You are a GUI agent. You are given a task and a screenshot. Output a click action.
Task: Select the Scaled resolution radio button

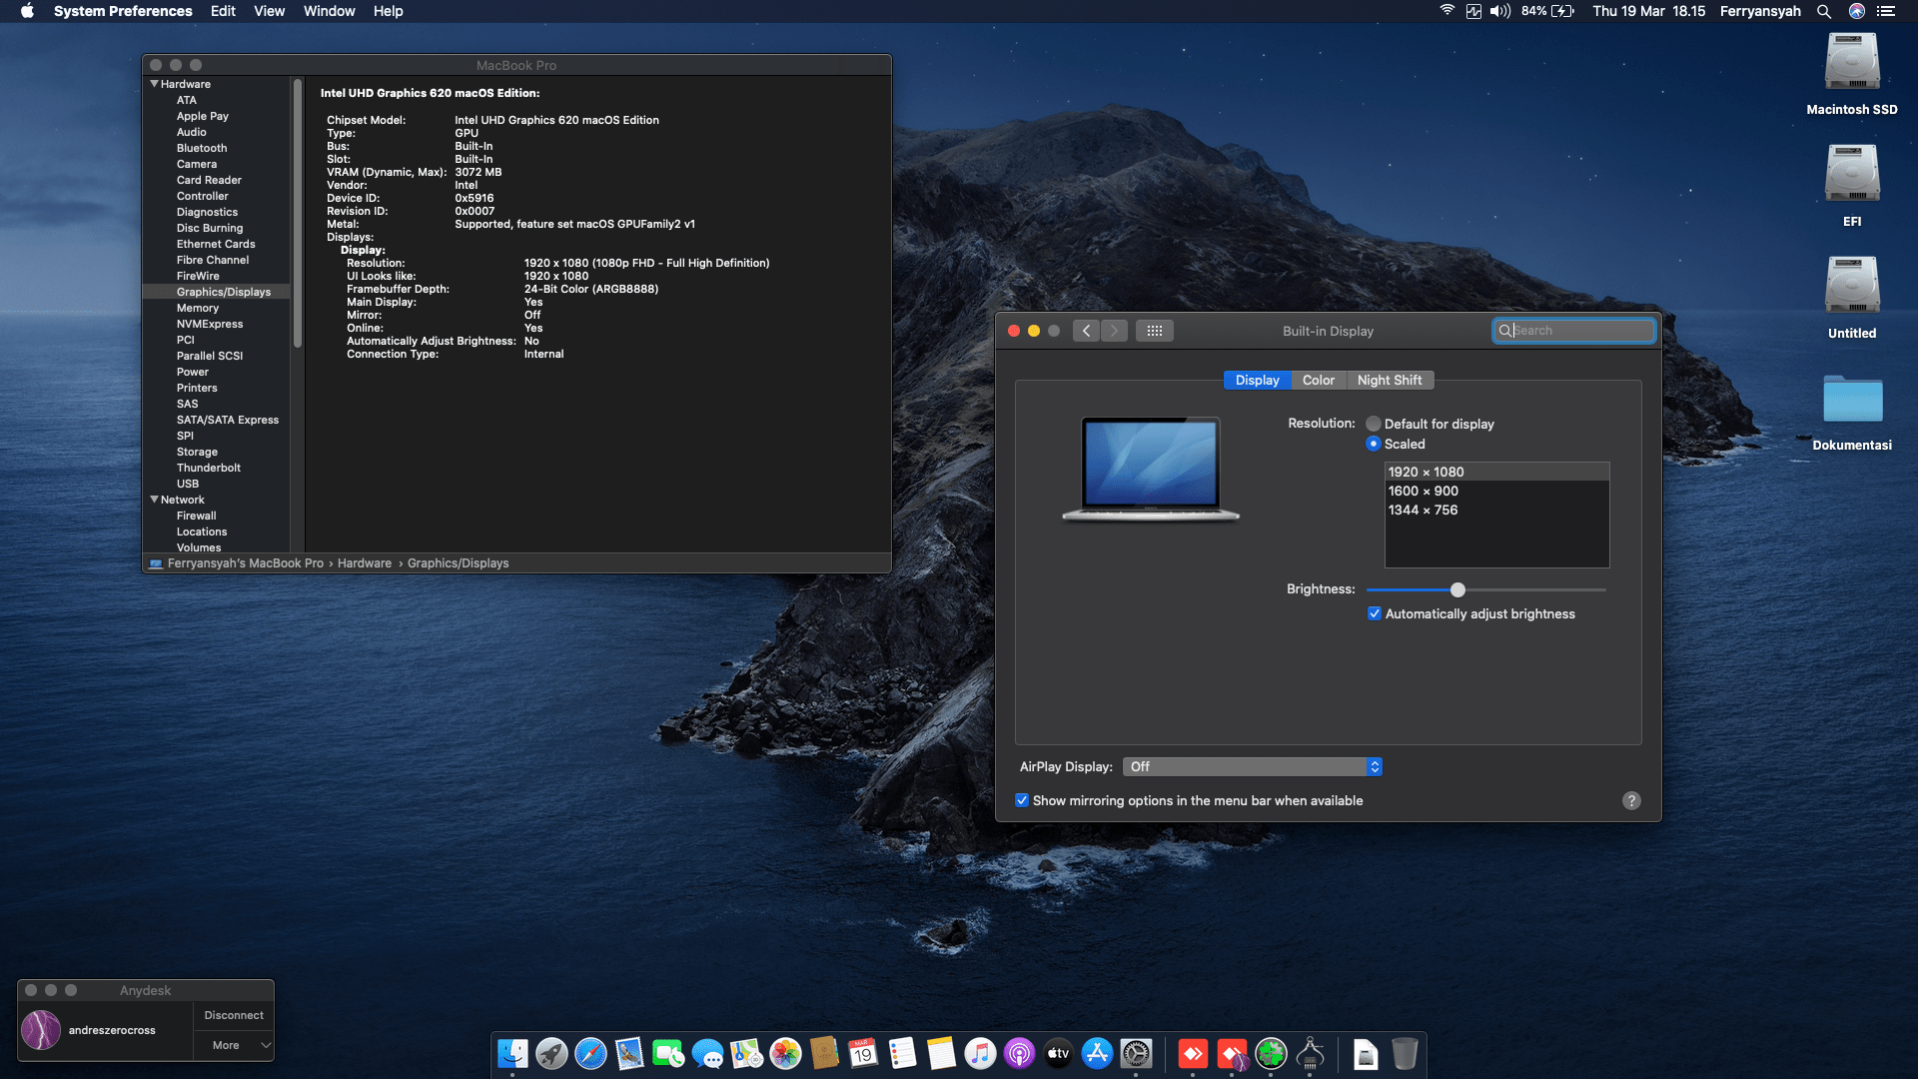click(1374, 444)
